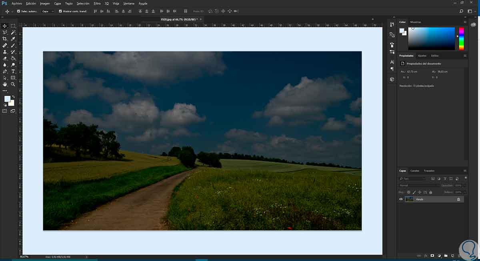Toggle Quick Mask mode icon
This screenshot has height=261, width=480.
click(x=5, y=111)
